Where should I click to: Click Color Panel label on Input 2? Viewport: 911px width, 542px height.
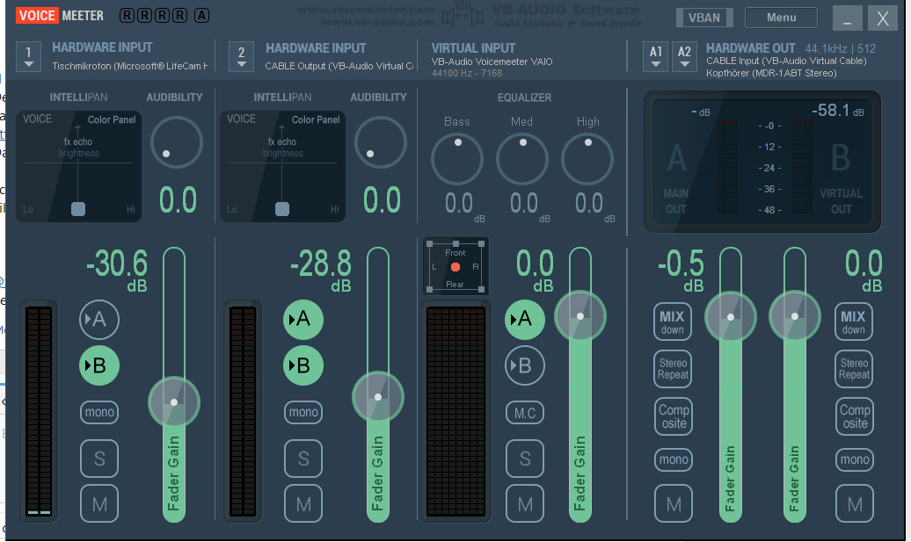click(316, 119)
